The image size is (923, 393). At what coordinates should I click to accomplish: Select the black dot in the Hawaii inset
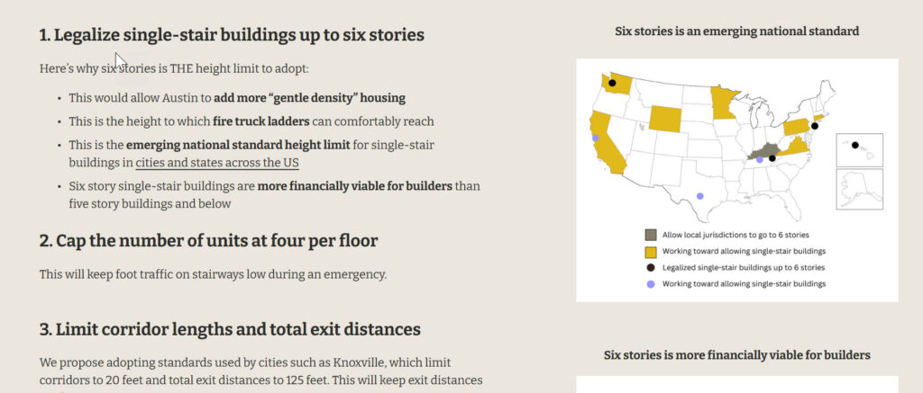855,144
